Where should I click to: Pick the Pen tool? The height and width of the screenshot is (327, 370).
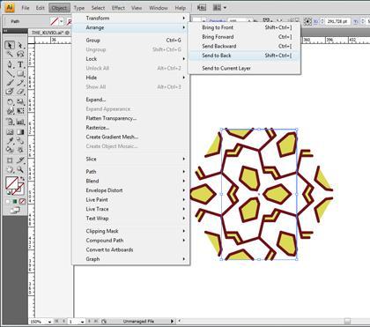[10, 64]
